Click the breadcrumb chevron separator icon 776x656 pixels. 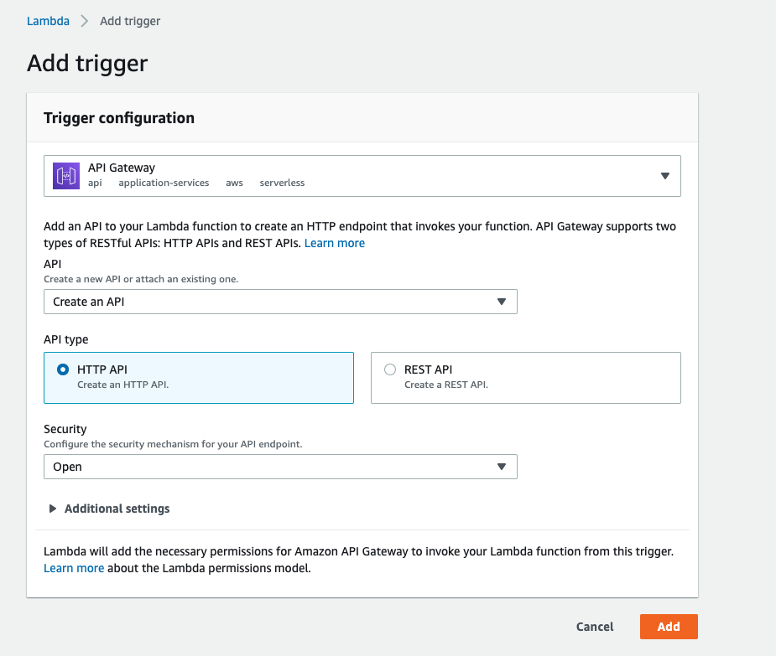[x=85, y=21]
